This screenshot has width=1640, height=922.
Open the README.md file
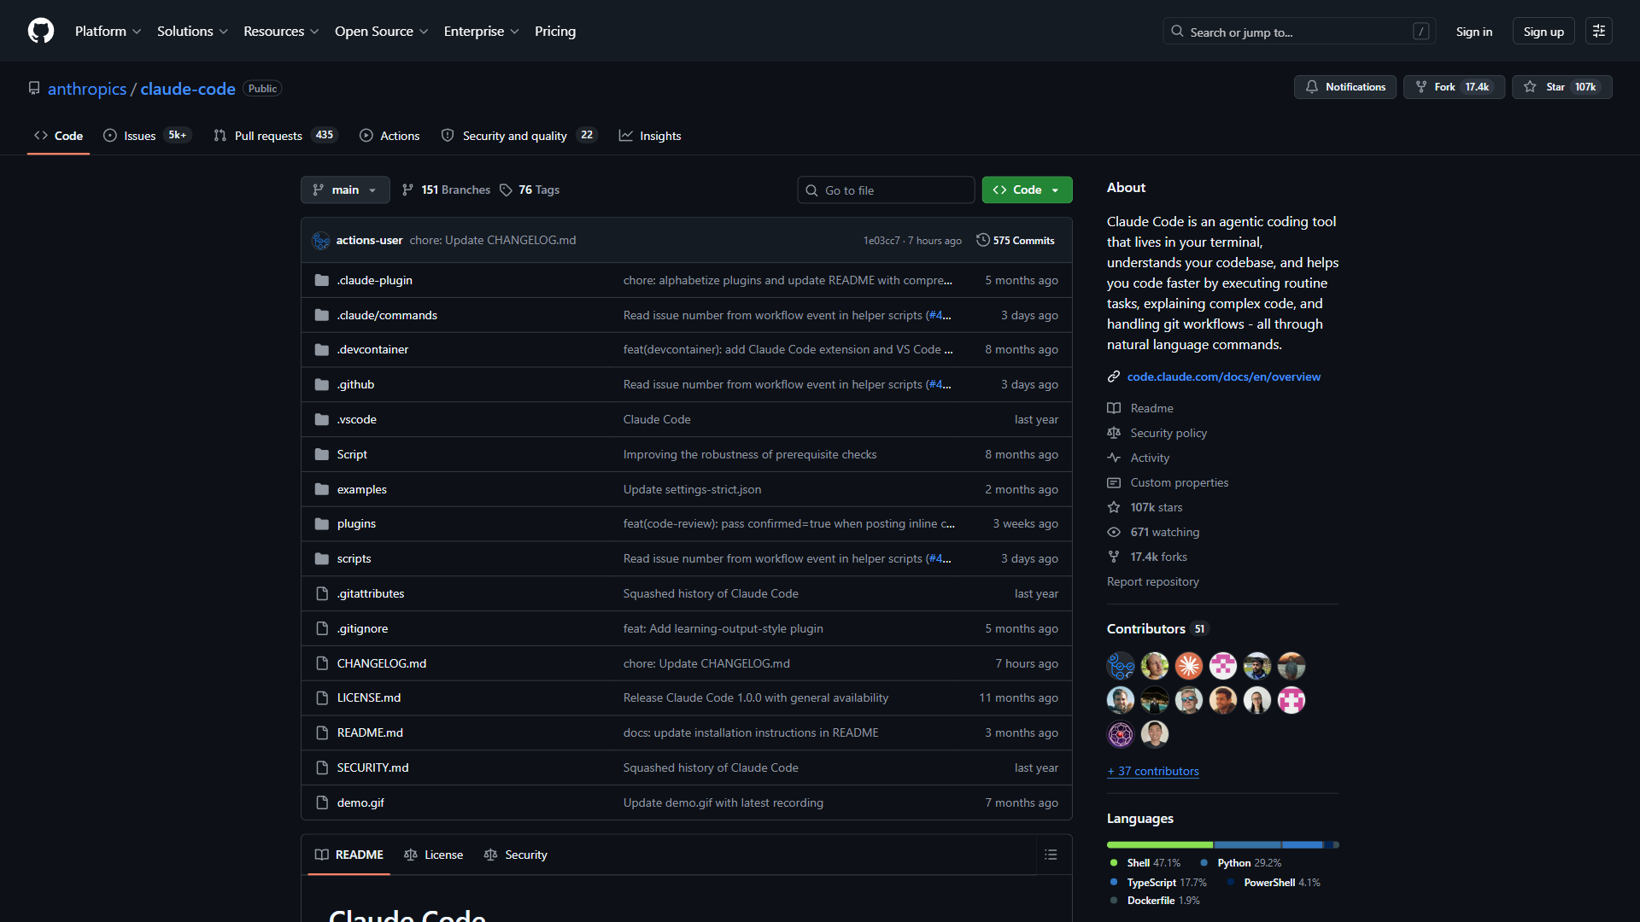point(370,732)
